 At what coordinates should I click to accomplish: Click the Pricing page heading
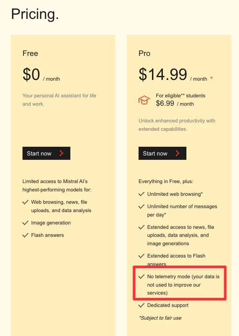(x=35, y=14)
